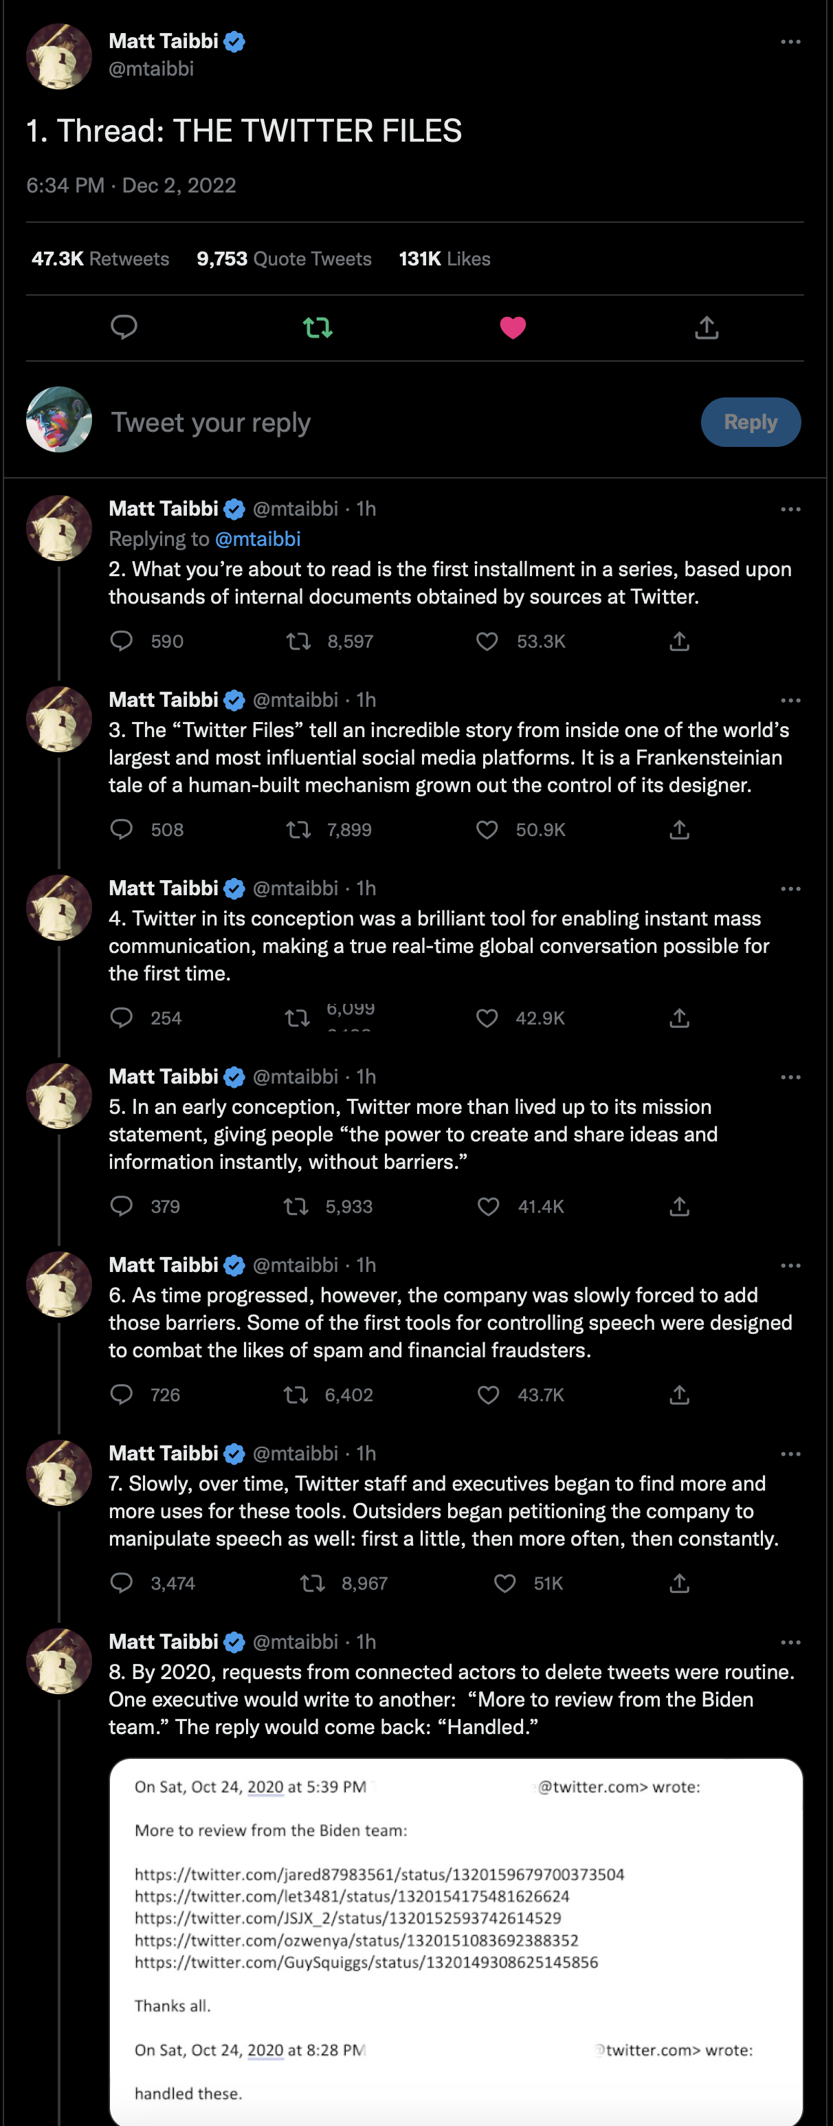The height and width of the screenshot is (2126, 833).
Task: Retweet tweet 7 with 8,967 retweets
Action: click(313, 1583)
